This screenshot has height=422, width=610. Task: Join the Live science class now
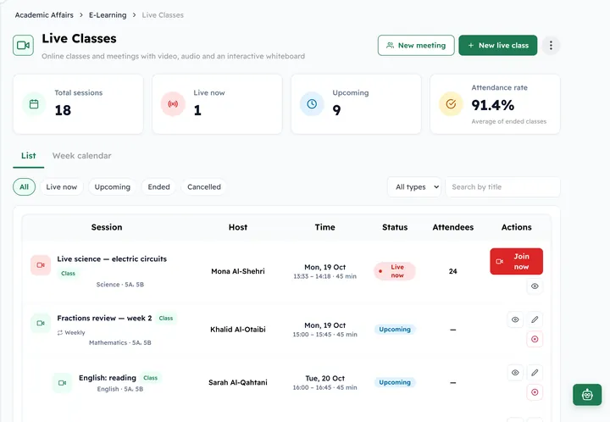pyautogui.click(x=516, y=261)
